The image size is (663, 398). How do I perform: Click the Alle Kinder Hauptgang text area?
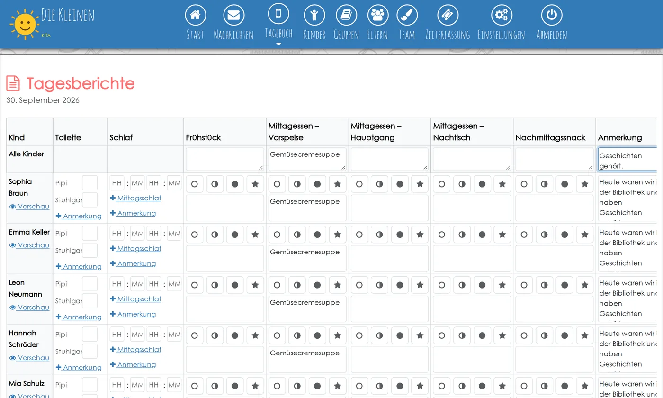390,159
